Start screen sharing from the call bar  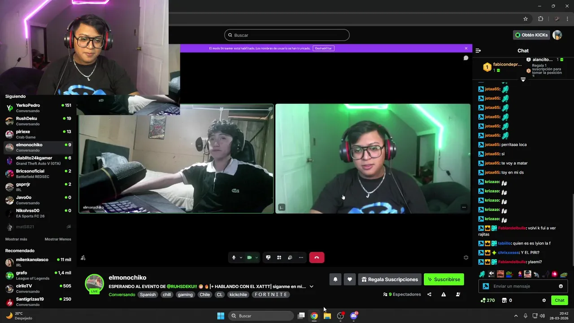pos(268,258)
